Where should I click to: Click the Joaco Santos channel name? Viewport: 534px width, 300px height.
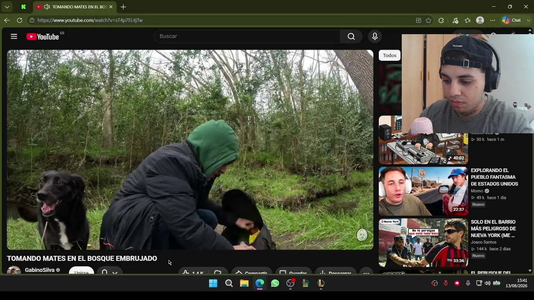(x=484, y=242)
